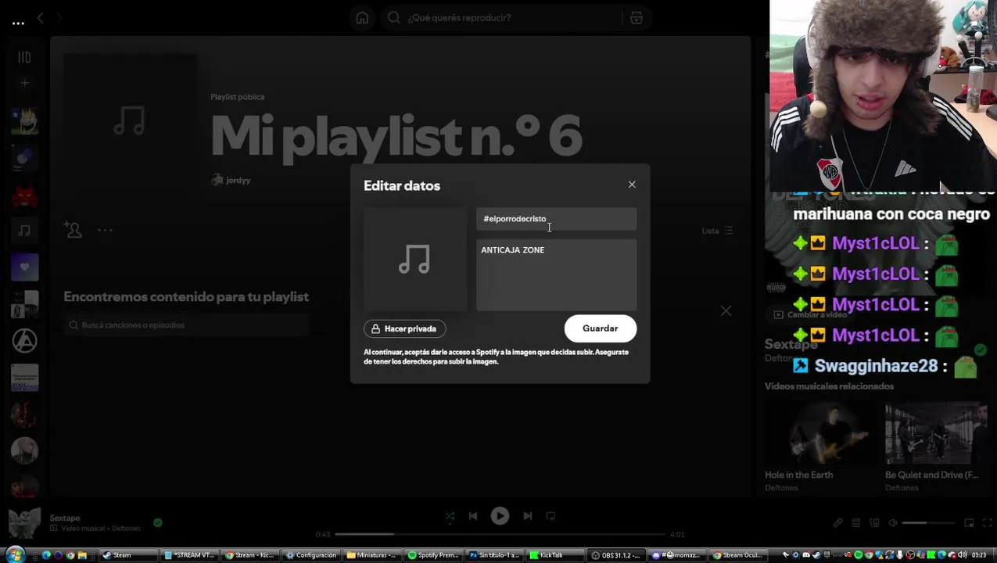The height and width of the screenshot is (563, 997).
Task: Choose a cover image in dialog
Action: [414, 259]
